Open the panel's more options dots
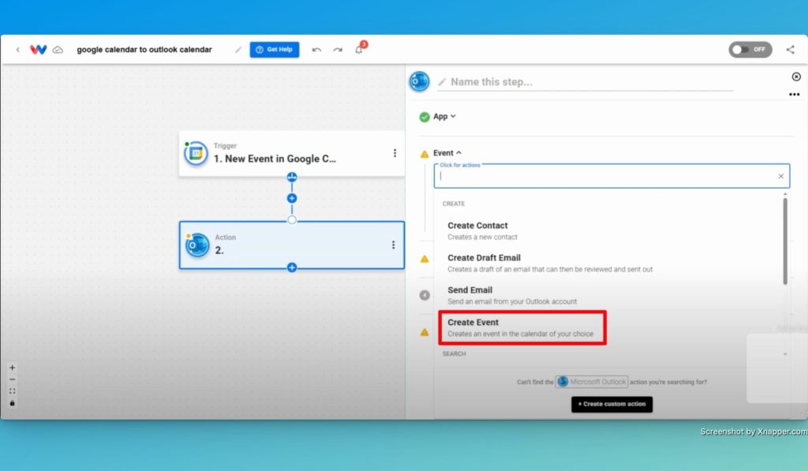The width and height of the screenshot is (808, 471). click(x=794, y=95)
